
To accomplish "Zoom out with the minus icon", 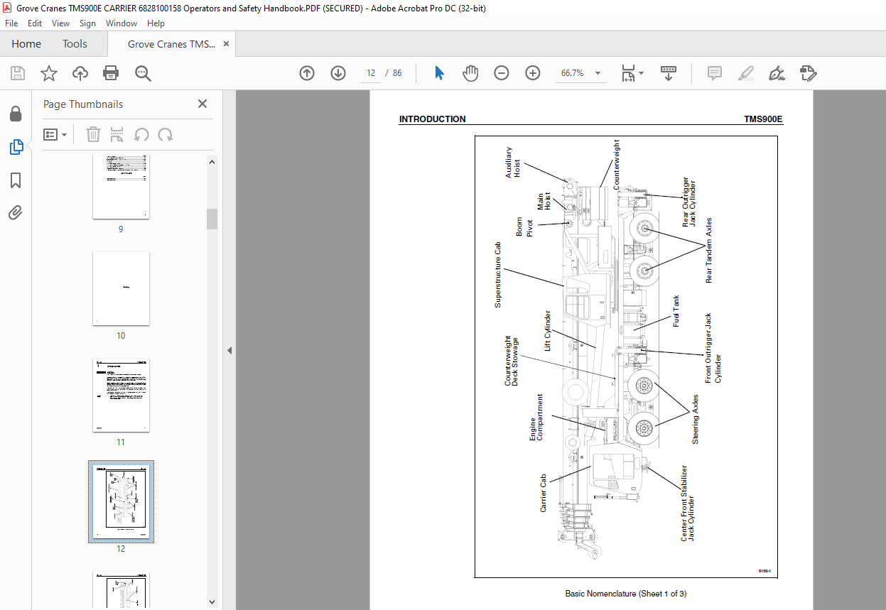I will pos(502,73).
